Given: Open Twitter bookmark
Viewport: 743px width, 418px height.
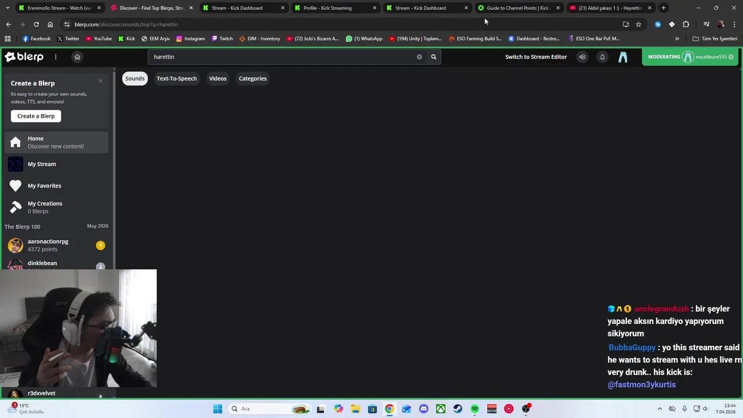Looking at the screenshot, I should 68,39.
